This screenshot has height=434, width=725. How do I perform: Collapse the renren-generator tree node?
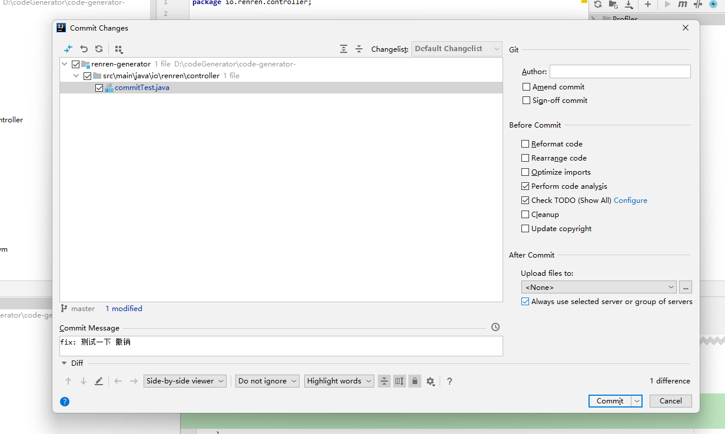click(x=64, y=64)
